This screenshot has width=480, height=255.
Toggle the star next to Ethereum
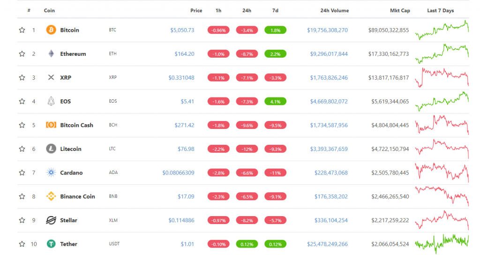click(x=22, y=54)
